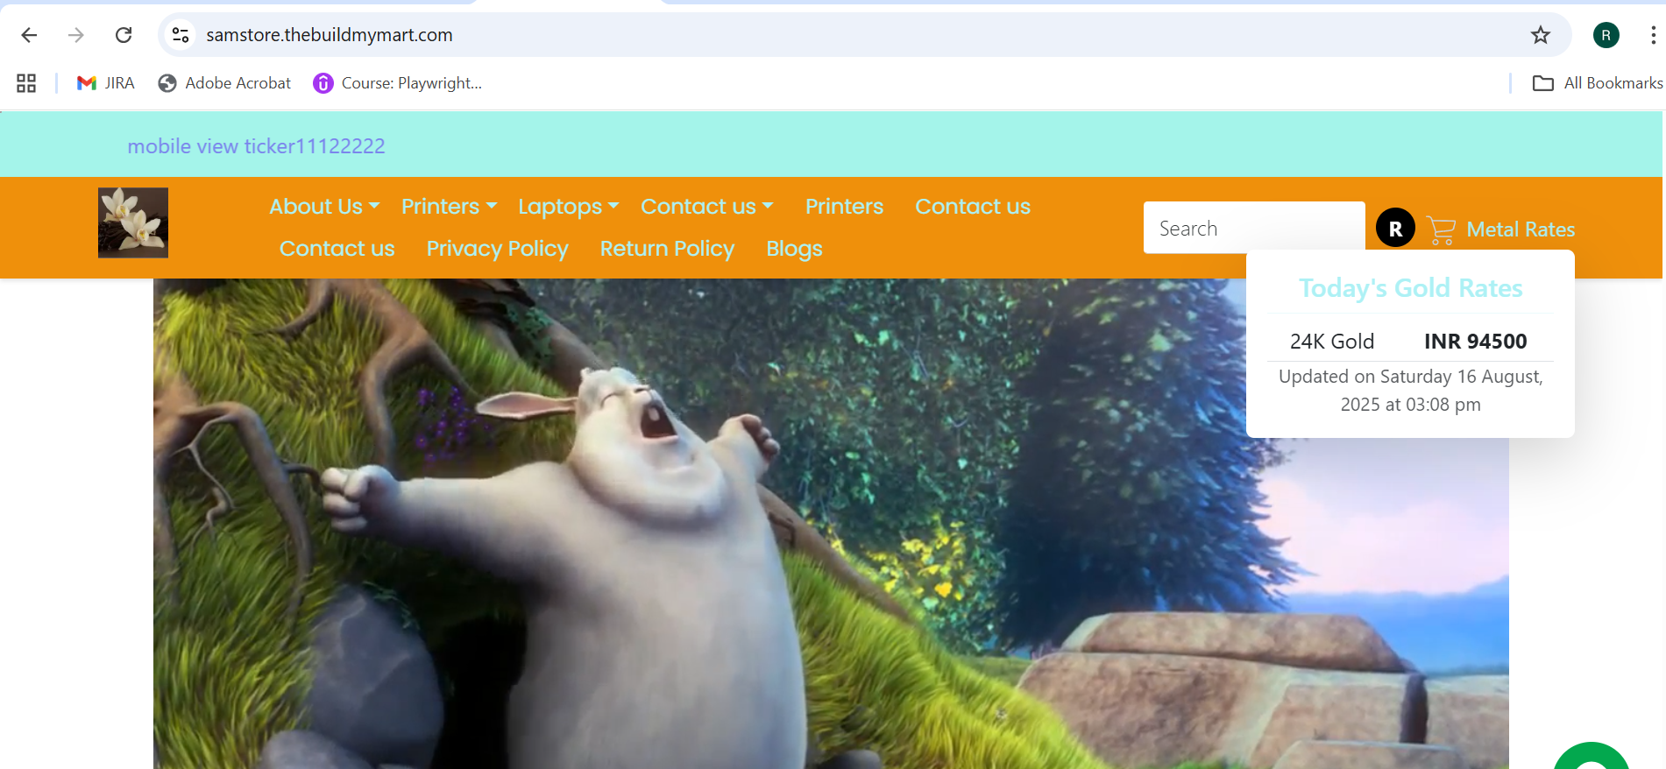Screen dimensions: 1666x769
Task: Click the Today's Gold Rates heading
Action: click(x=1410, y=288)
